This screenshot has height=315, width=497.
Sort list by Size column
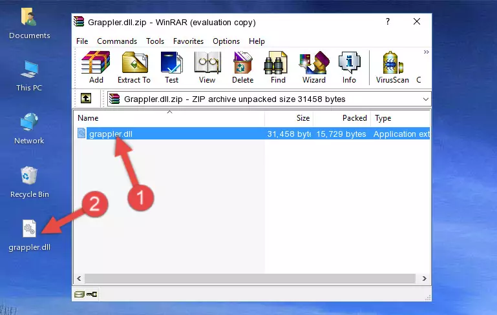click(289, 118)
